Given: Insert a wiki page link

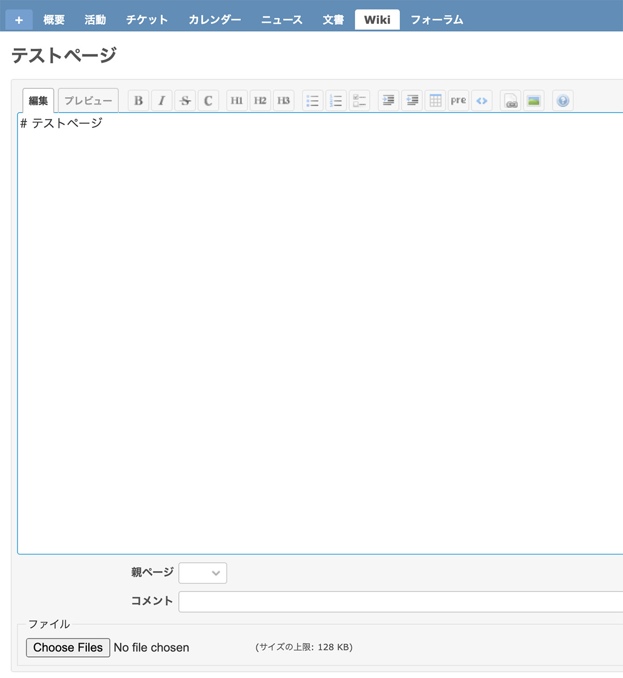Looking at the screenshot, I should point(511,100).
